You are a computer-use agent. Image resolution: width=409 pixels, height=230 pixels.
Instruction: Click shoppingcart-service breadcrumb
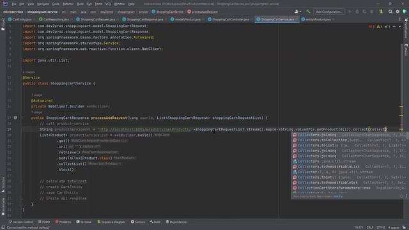tap(42, 11)
